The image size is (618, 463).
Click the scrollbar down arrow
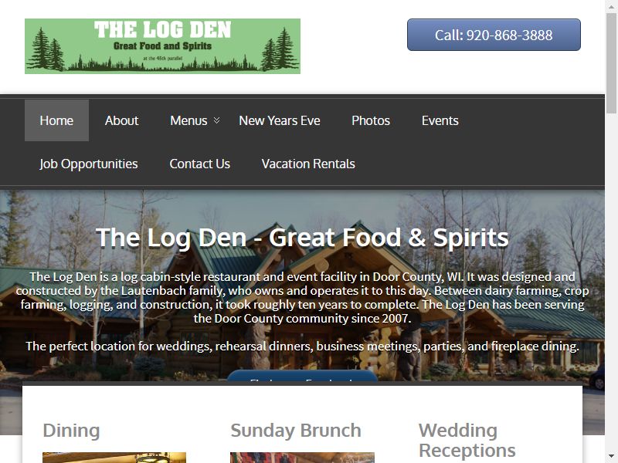pos(612,457)
